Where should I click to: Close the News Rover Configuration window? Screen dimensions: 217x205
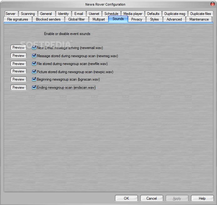[x=213, y=4]
